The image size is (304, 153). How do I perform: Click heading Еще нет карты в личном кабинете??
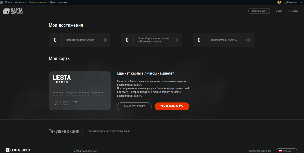click(x=146, y=73)
